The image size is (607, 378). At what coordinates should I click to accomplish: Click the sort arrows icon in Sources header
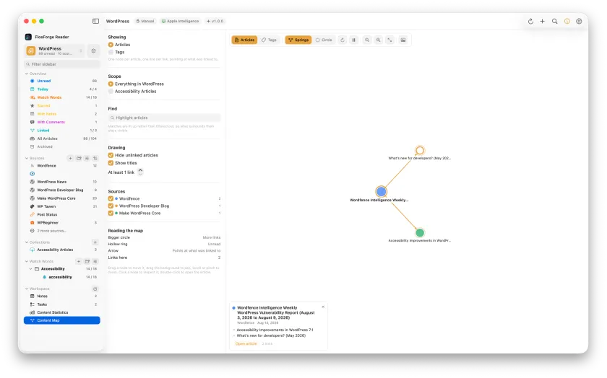pyautogui.click(x=95, y=158)
